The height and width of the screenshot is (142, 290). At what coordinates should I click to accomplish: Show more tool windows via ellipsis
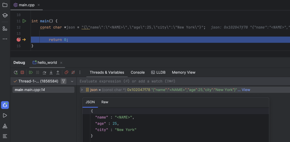(x=5, y=39)
